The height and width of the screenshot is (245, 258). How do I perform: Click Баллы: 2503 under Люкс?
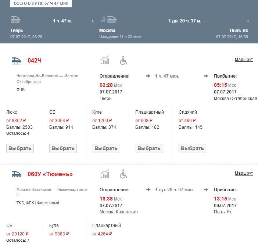pos(19,127)
